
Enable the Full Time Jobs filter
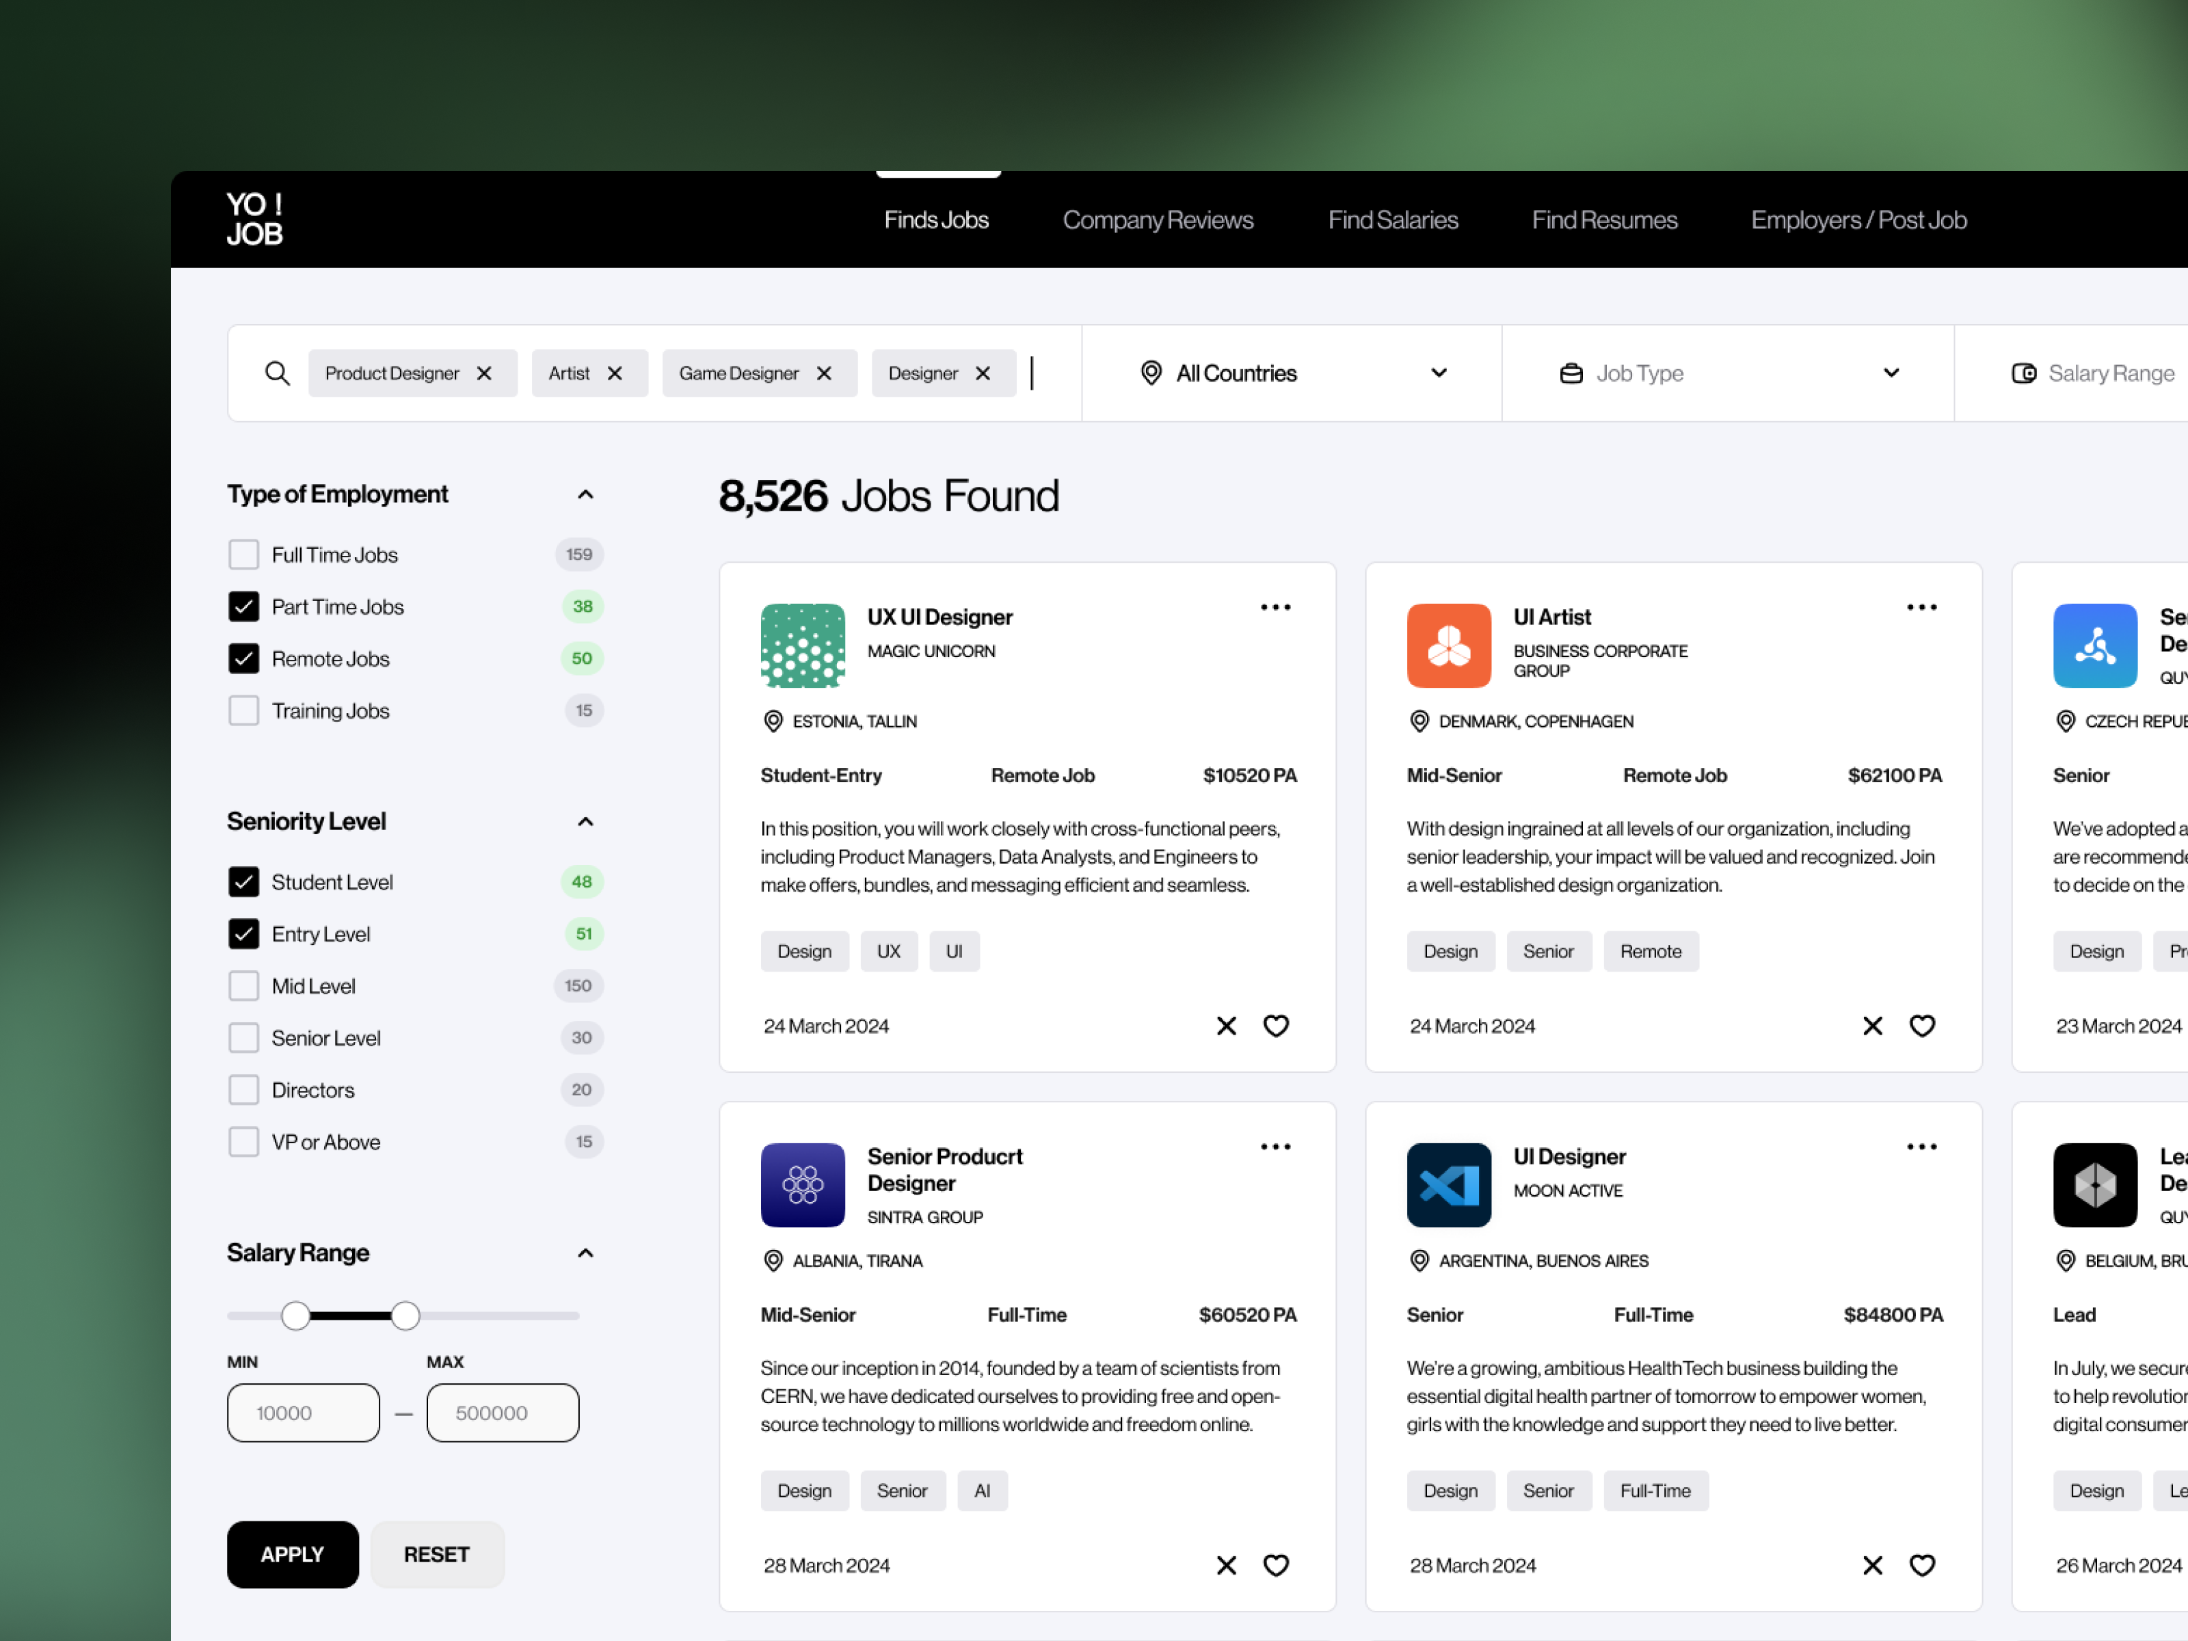point(243,555)
